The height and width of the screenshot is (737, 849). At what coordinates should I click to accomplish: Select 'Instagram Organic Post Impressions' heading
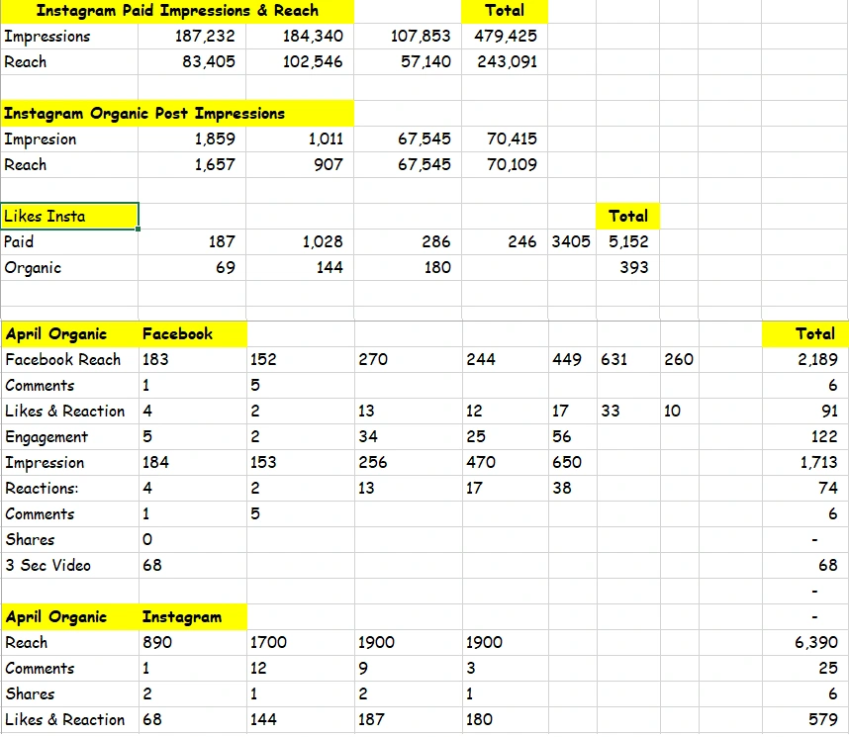pyautogui.click(x=177, y=114)
